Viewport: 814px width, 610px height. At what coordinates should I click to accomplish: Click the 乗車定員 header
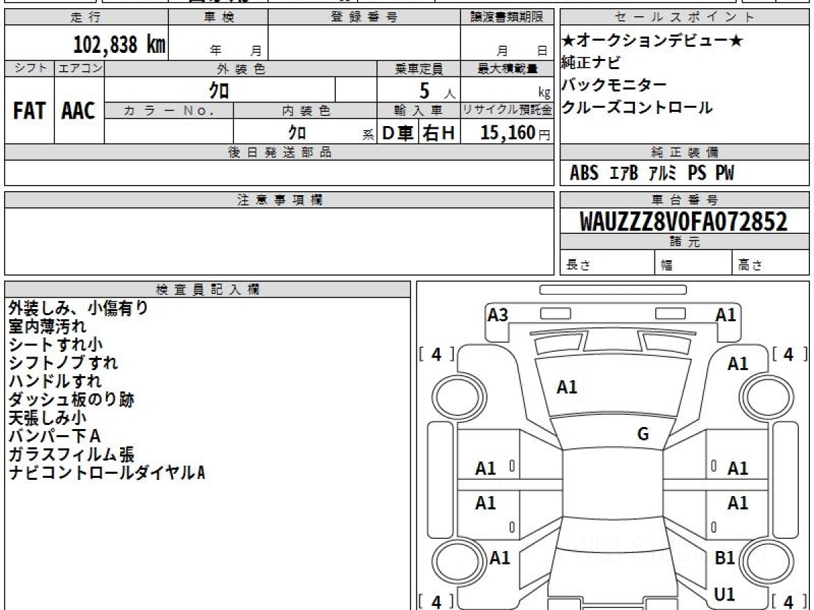click(419, 68)
